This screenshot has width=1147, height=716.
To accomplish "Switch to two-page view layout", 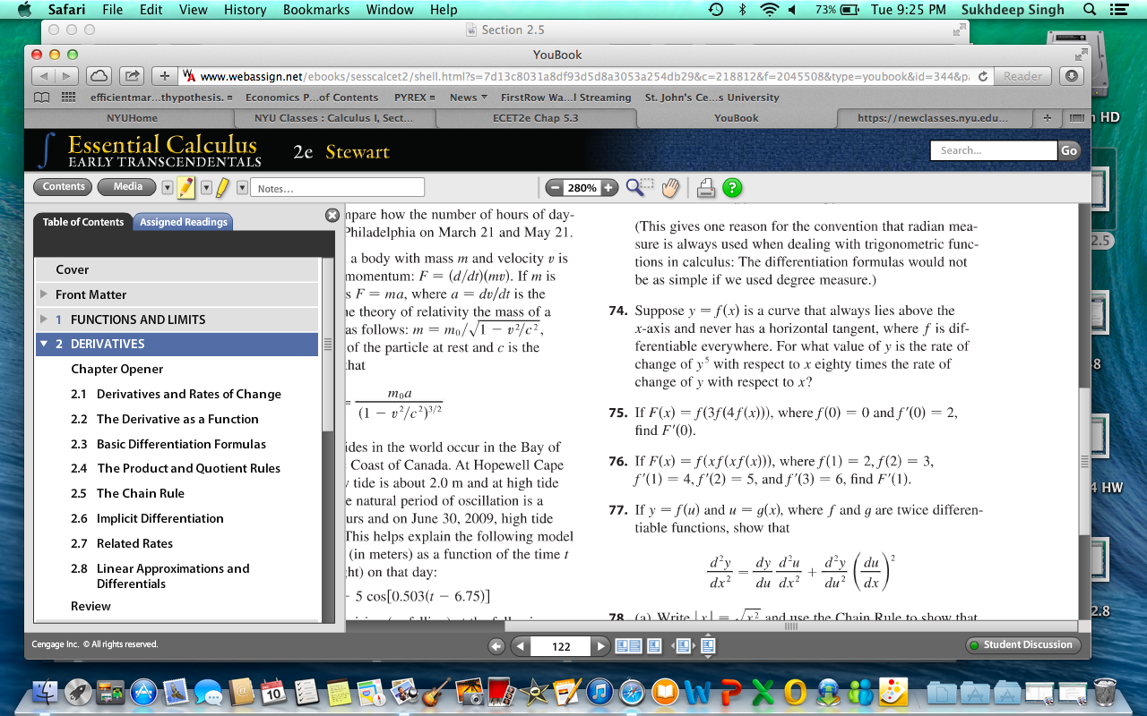I will pos(629,645).
